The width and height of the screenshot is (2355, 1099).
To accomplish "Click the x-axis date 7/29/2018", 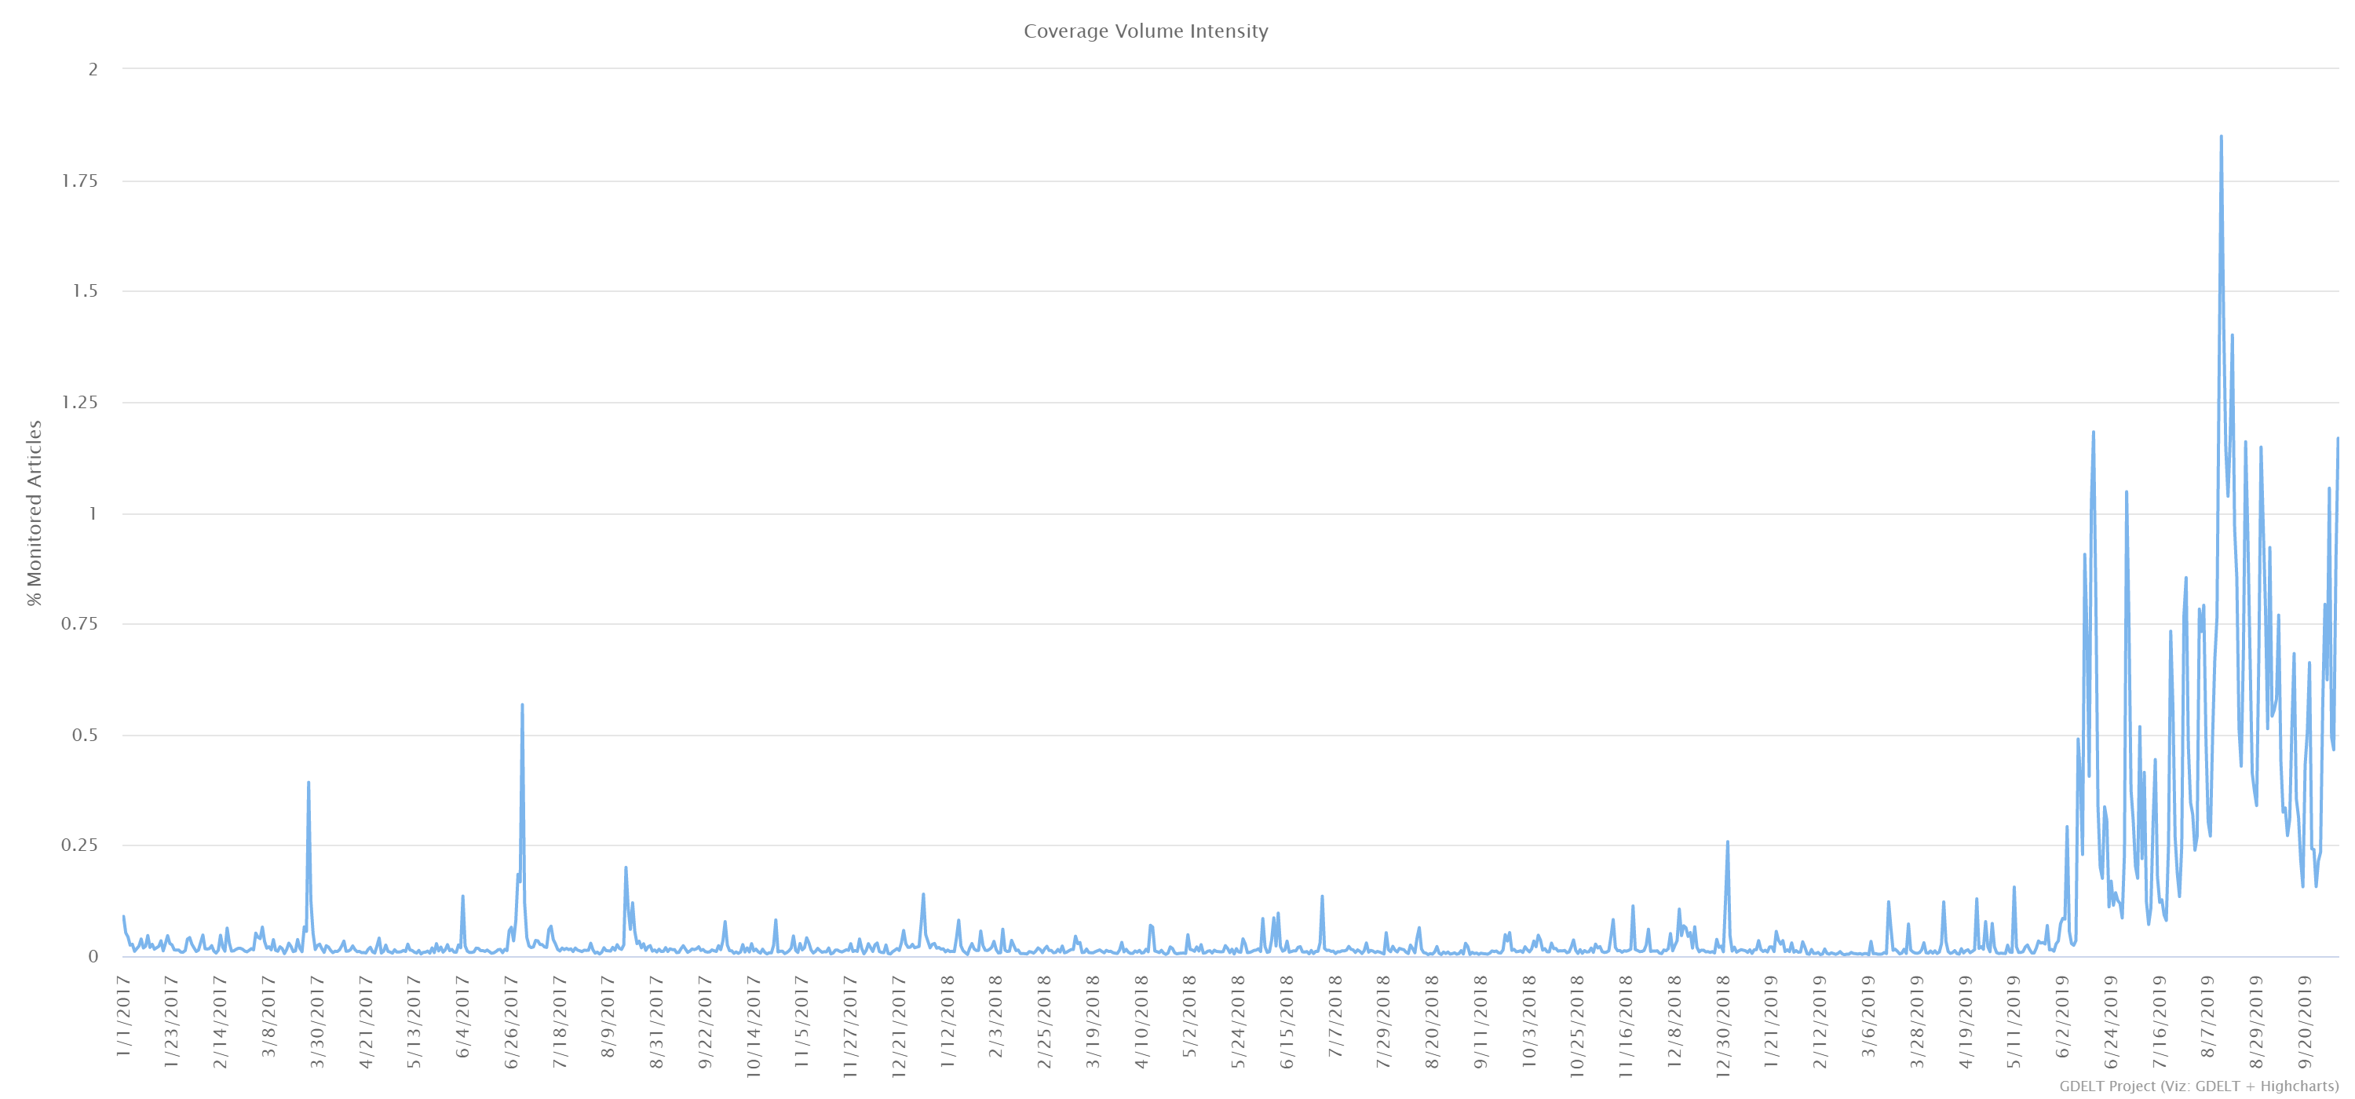I will coord(1384,1020).
